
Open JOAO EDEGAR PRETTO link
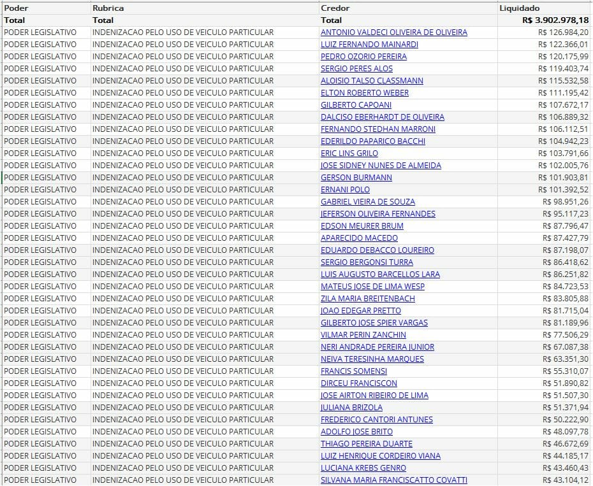[x=361, y=311]
